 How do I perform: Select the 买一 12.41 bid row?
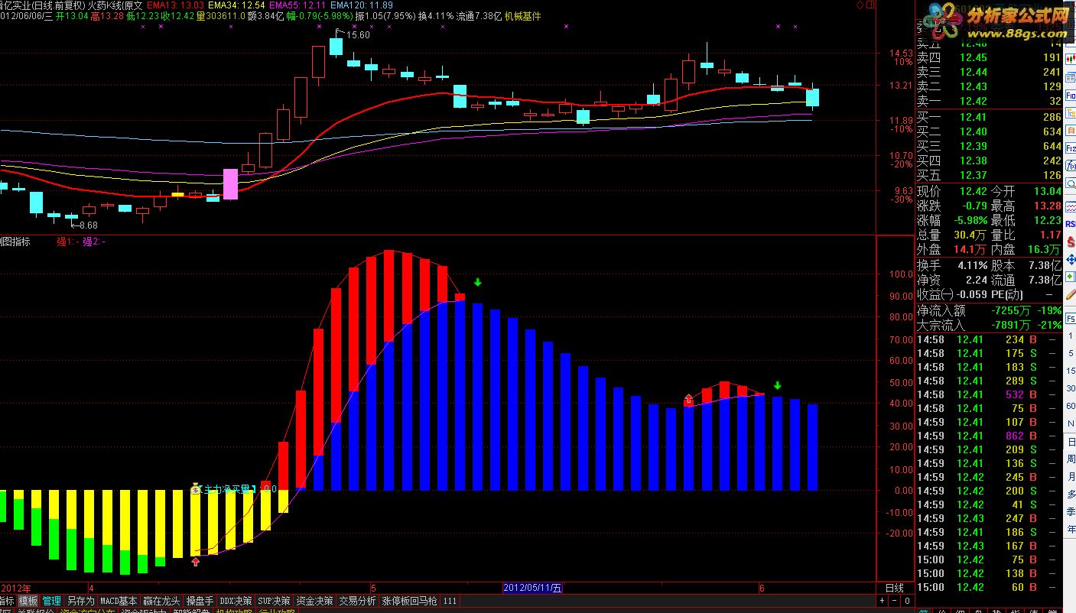[x=989, y=117]
